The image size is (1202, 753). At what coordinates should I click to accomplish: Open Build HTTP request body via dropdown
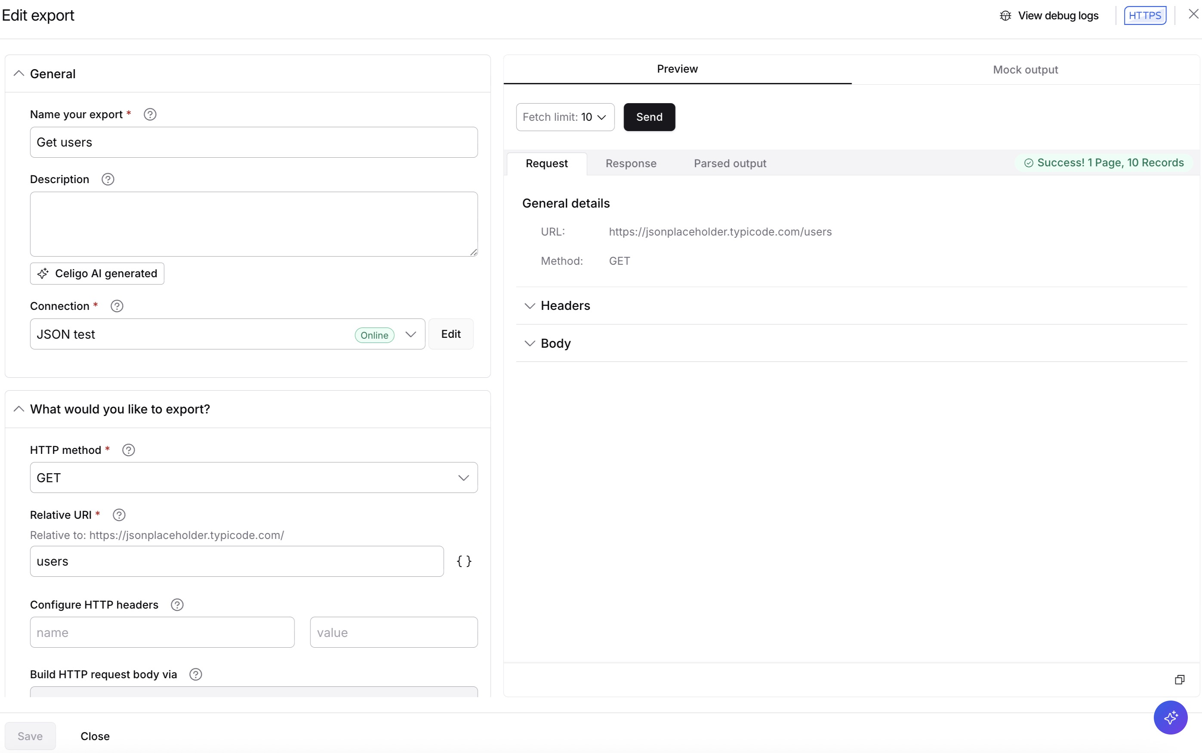254,692
